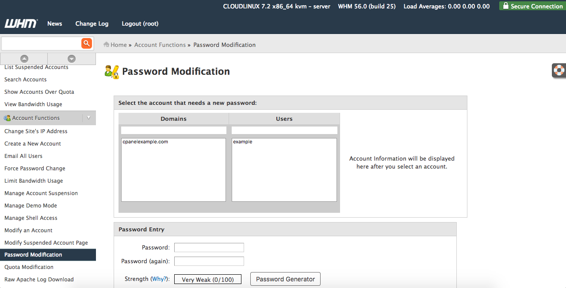Collapse the Account Functions section arrow
The width and height of the screenshot is (566, 288).
pos(88,118)
